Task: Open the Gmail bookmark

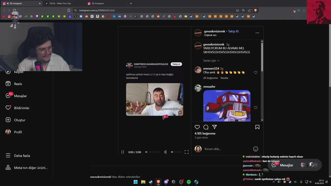Action: [x=26, y=16]
